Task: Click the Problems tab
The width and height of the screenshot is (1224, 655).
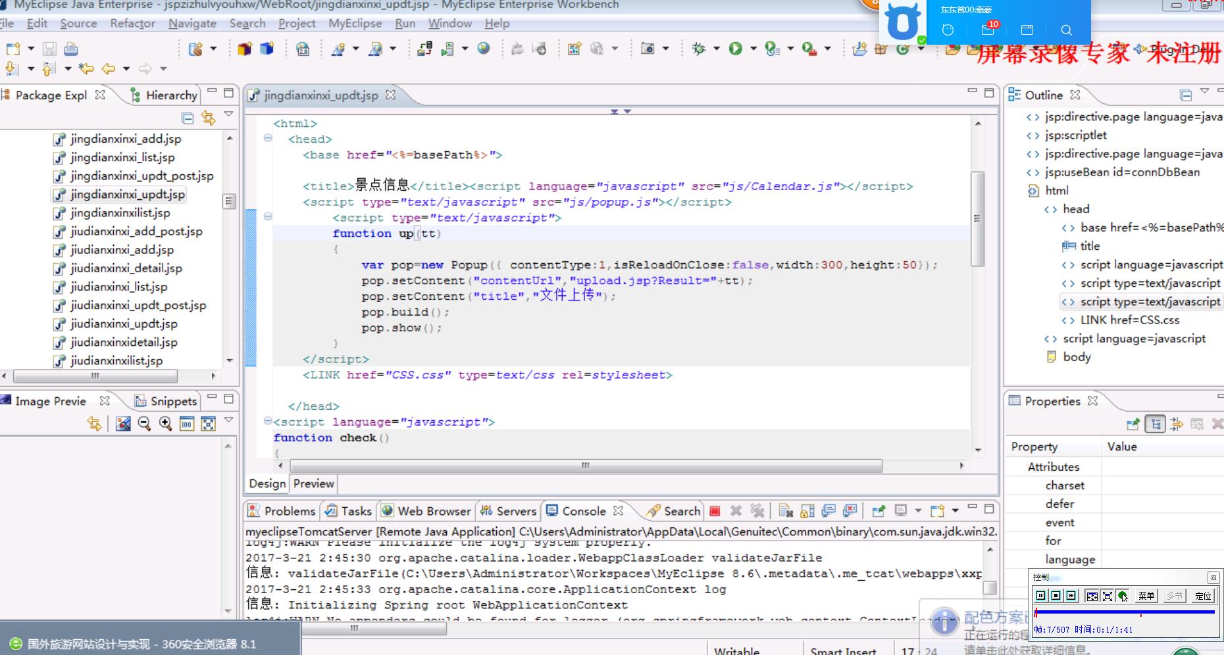Action: tap(283, 511)
